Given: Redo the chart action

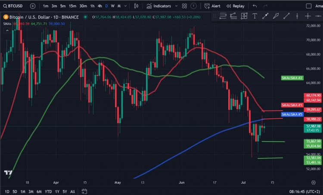Looking at the screenshot, I should pos(266,6).
